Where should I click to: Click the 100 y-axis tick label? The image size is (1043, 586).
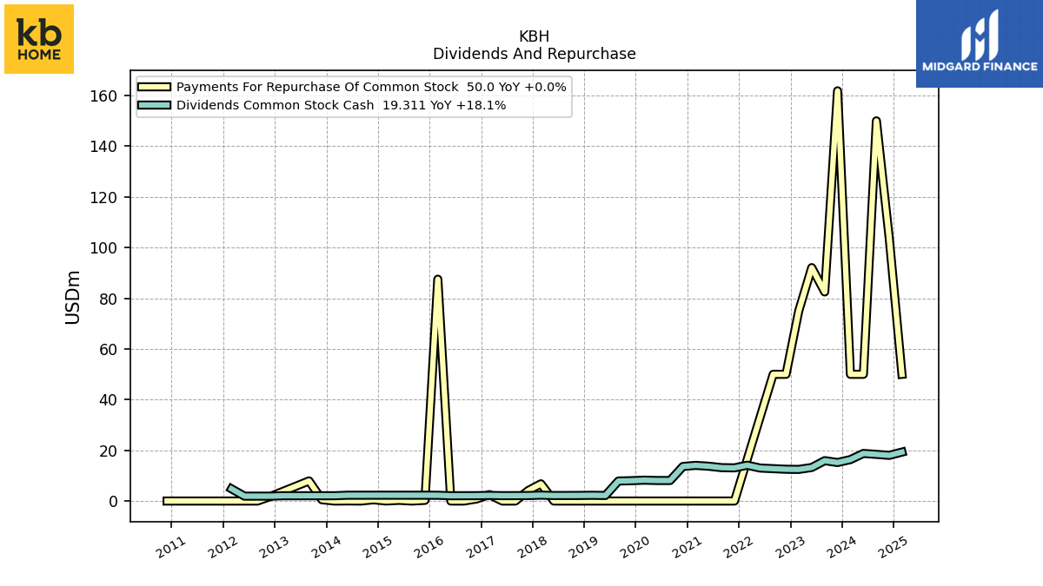(105, 247)
